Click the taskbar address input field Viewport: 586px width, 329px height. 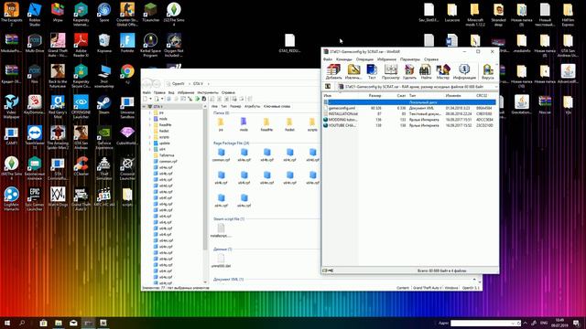tap(485, 323)
